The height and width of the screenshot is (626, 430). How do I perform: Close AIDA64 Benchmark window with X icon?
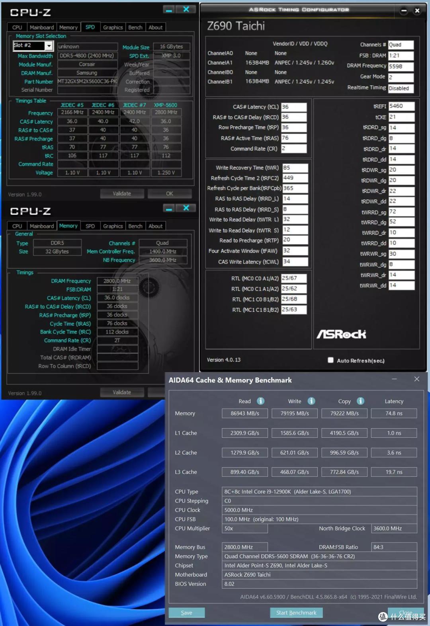tap(416, 379)
